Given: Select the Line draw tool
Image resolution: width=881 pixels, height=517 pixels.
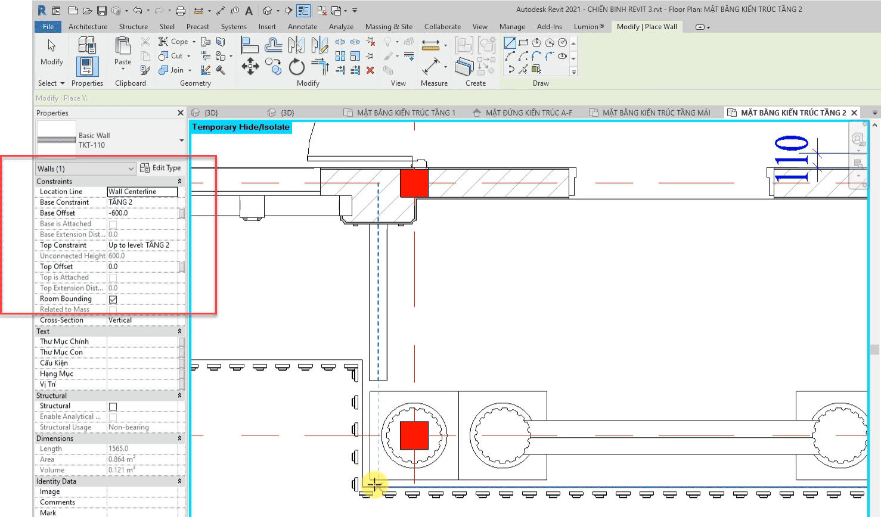Looking at the screenshot, I should [510, 42].
